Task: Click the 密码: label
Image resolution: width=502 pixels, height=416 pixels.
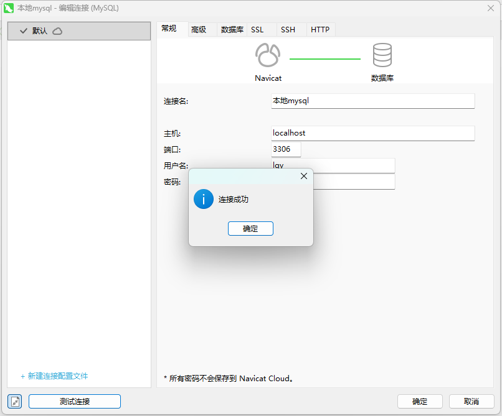Action: click(173, 182)
